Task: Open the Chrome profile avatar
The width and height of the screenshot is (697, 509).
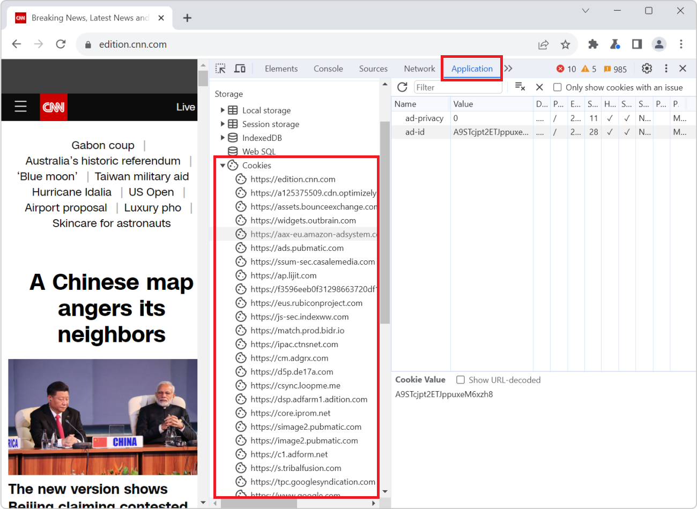Action: click(659, 44)
